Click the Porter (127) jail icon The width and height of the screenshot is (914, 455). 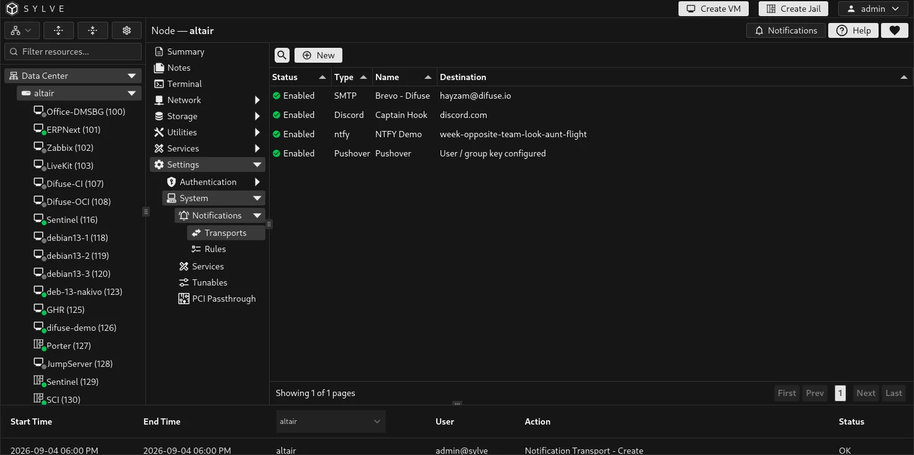[39, 346]
